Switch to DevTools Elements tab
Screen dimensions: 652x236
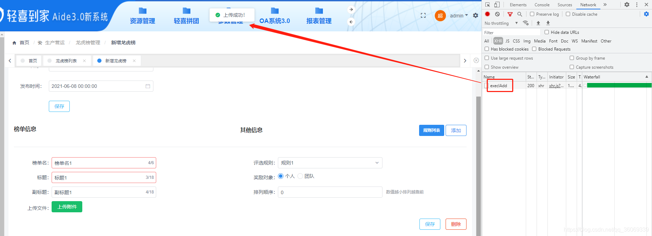518,5
